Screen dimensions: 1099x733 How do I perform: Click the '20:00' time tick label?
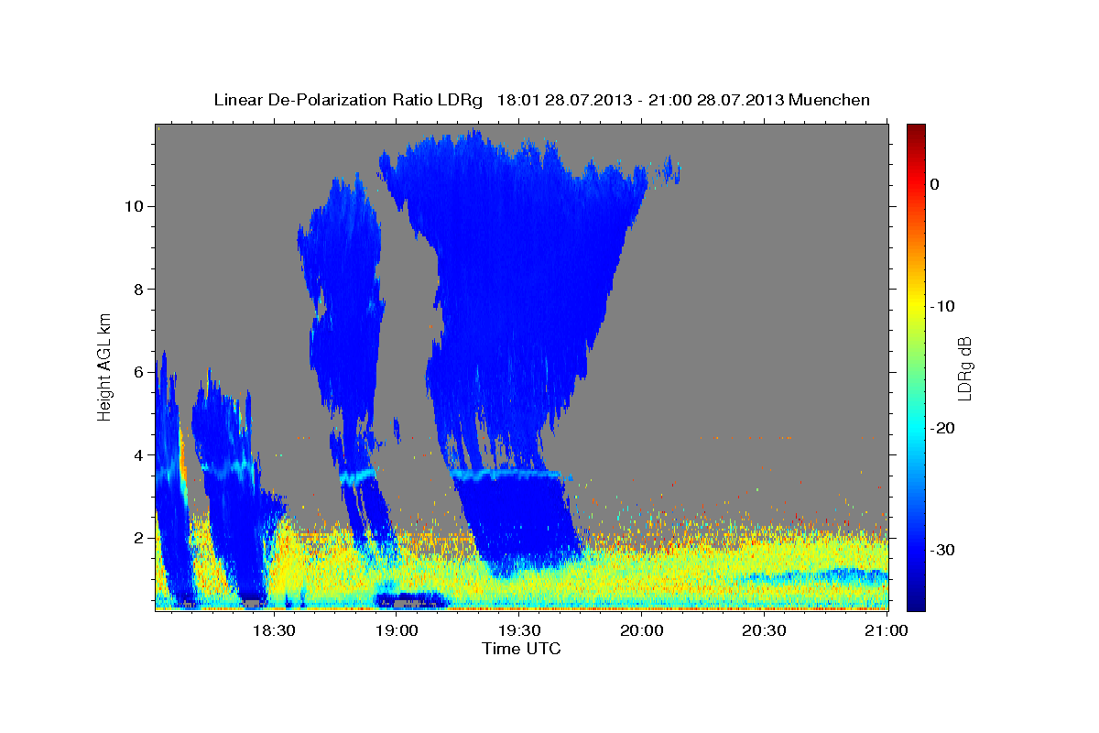(x=642, y=630)
